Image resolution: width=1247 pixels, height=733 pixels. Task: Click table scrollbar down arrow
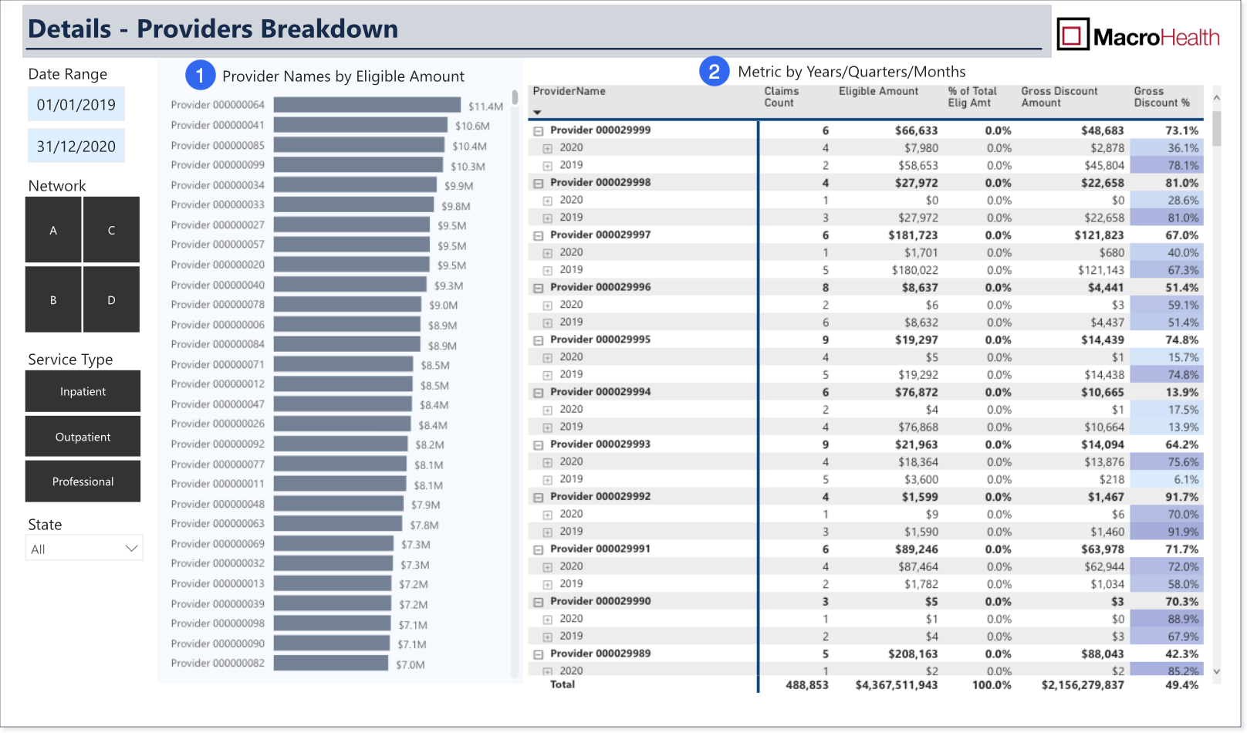point(1217,671)
